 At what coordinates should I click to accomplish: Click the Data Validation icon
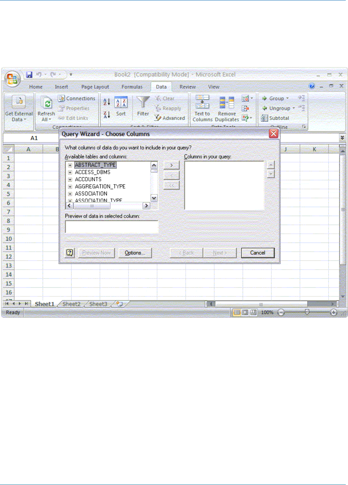[x=246, y=98]
